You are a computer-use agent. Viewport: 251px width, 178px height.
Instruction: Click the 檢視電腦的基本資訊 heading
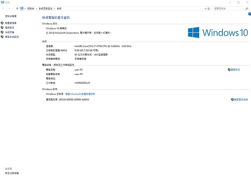56,18
